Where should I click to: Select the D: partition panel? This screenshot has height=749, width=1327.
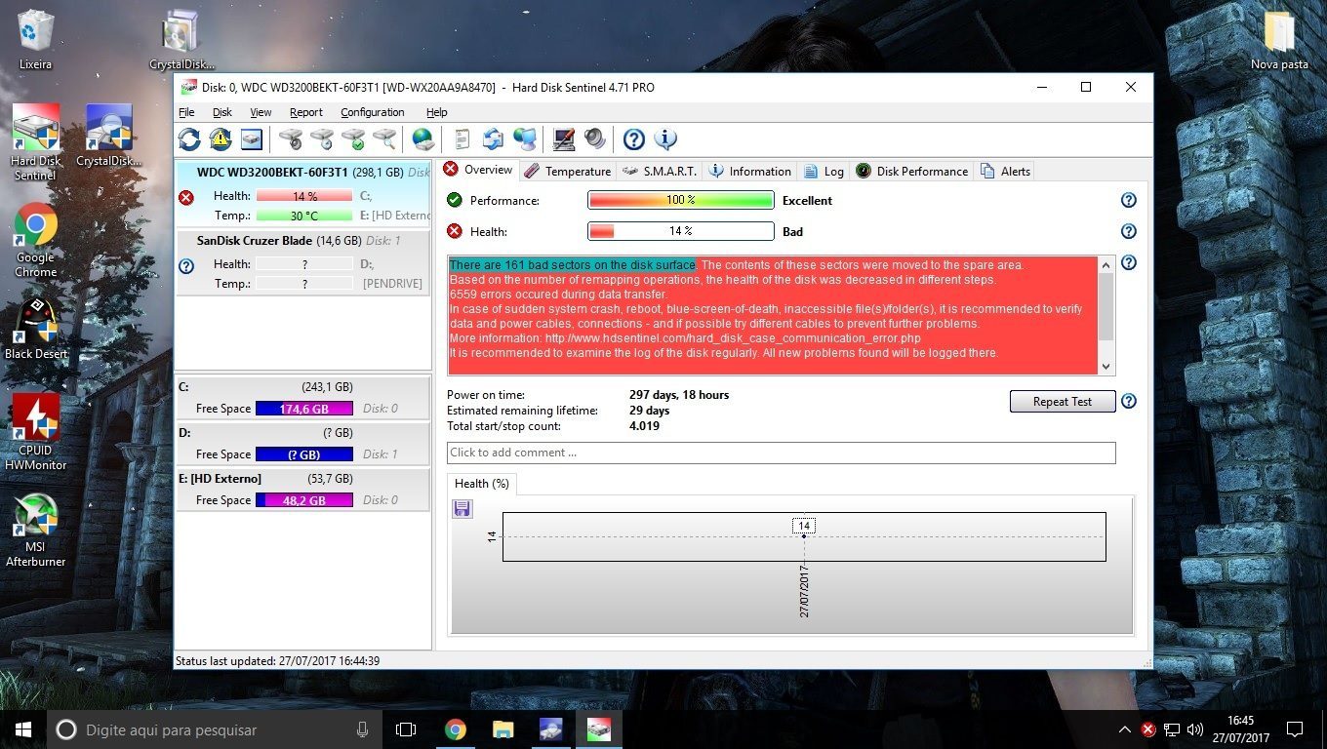[x=302, y=444]
